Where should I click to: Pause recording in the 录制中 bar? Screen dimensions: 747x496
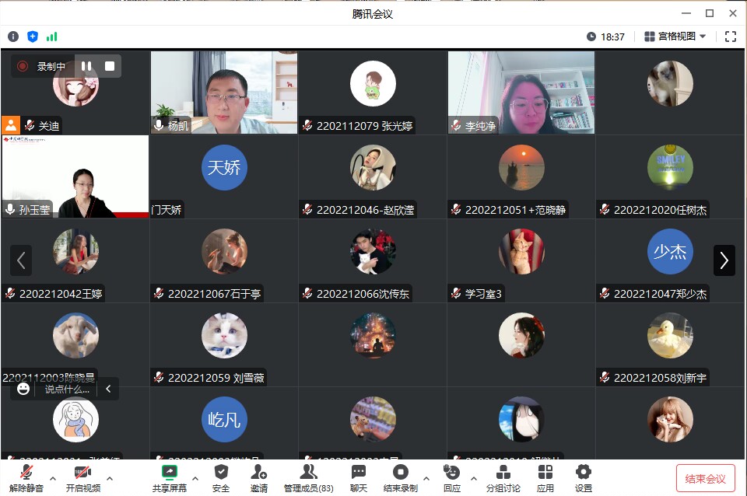[x=86, y=67]
